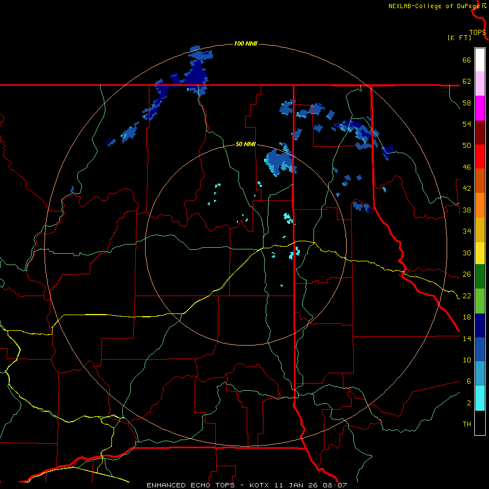
Task: Select the magenta legend swatch
Action: tap(480, 108)
